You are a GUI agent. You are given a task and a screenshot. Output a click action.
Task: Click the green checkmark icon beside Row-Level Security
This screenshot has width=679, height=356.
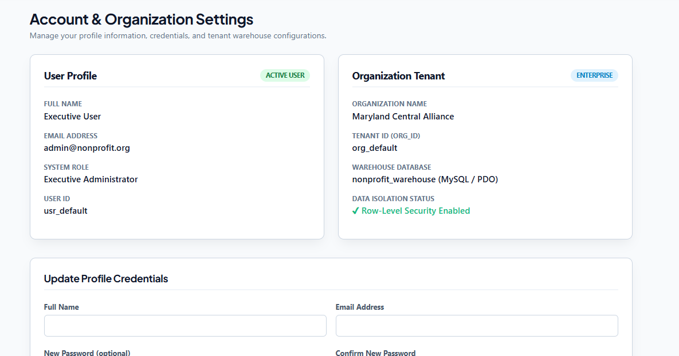355,211
